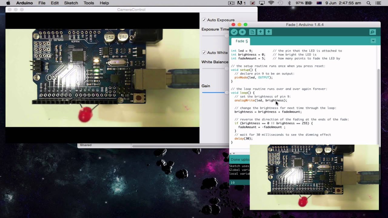
Task: Click the Verify checkmark button in Arduino
Action: (x=234, y=32)
